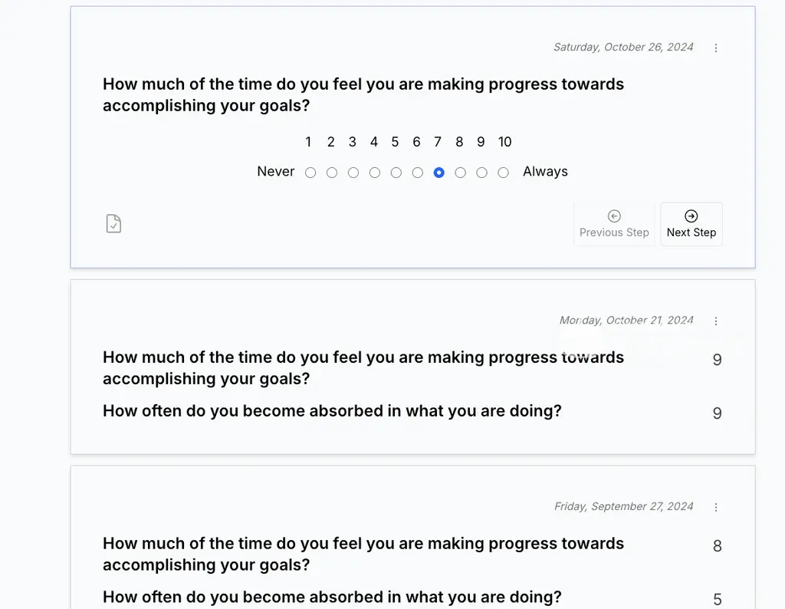The width and height of the screenshot is (785, 609).
Task: Click the Saturday, October 26, 2024 date
Action: point(623,47)
